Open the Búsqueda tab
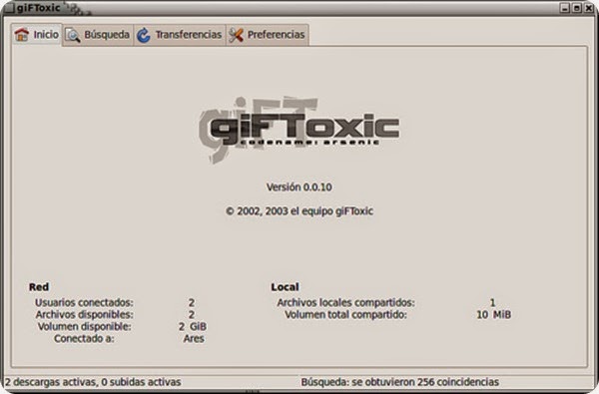Screen dimensions: 599x394 98,35
